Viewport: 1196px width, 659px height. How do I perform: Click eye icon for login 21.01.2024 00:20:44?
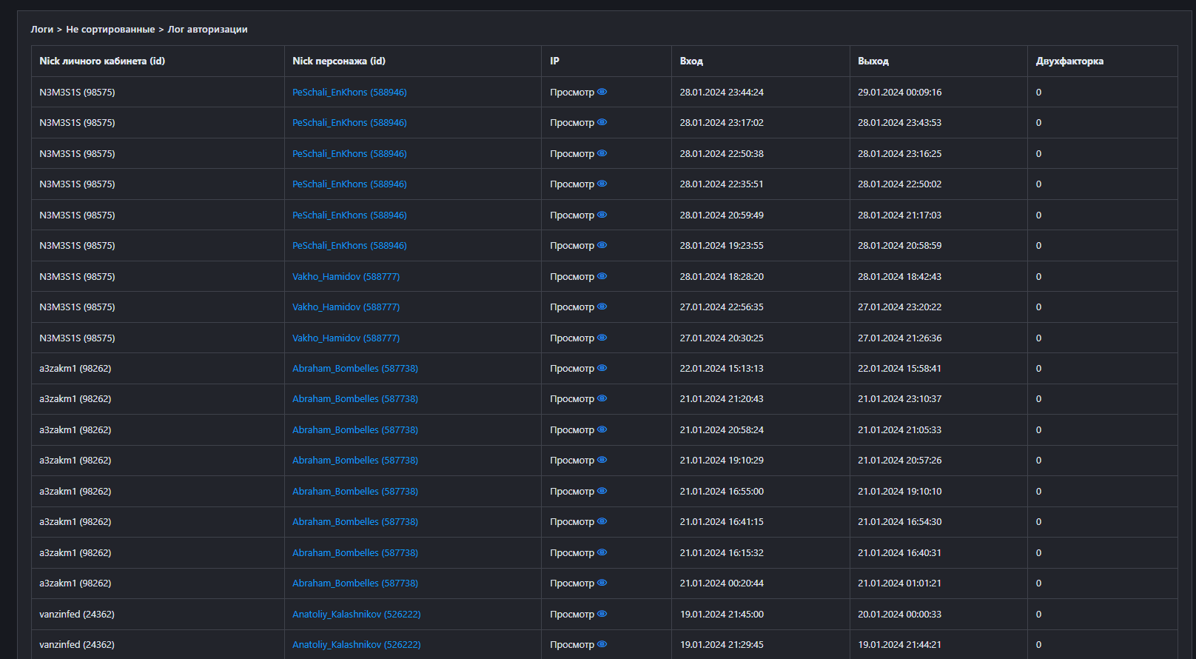click(x=602, y=583)
